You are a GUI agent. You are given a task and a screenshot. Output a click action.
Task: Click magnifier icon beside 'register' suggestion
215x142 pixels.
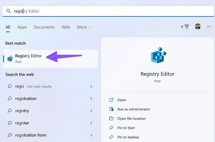[10, 123]
